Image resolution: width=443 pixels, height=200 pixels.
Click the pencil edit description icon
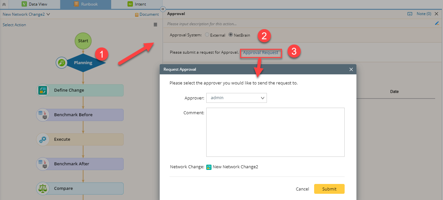[x=437, y=23]
